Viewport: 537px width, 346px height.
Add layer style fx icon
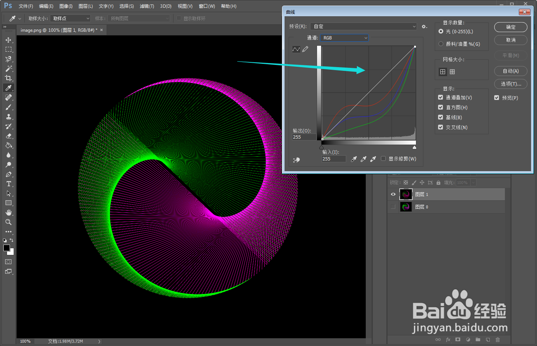448,339
